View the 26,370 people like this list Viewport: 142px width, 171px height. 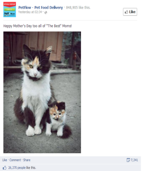pos(22,168)
